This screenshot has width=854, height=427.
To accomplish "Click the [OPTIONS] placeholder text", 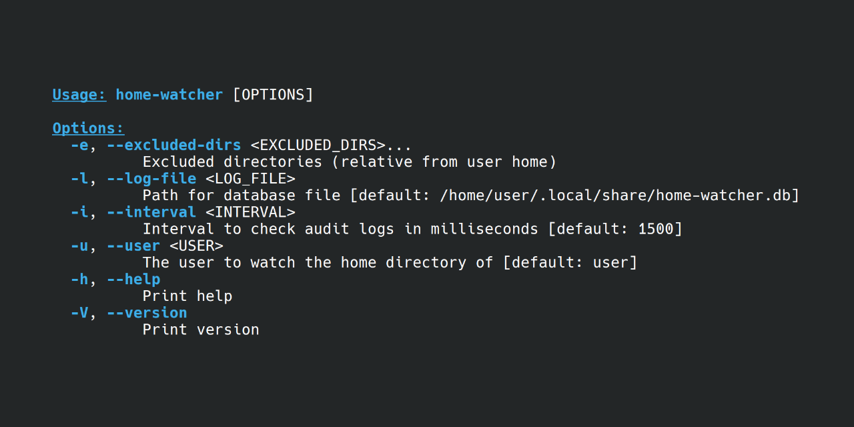I will tap(273, 95).
